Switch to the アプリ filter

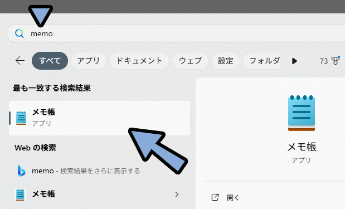pos(89,61)
